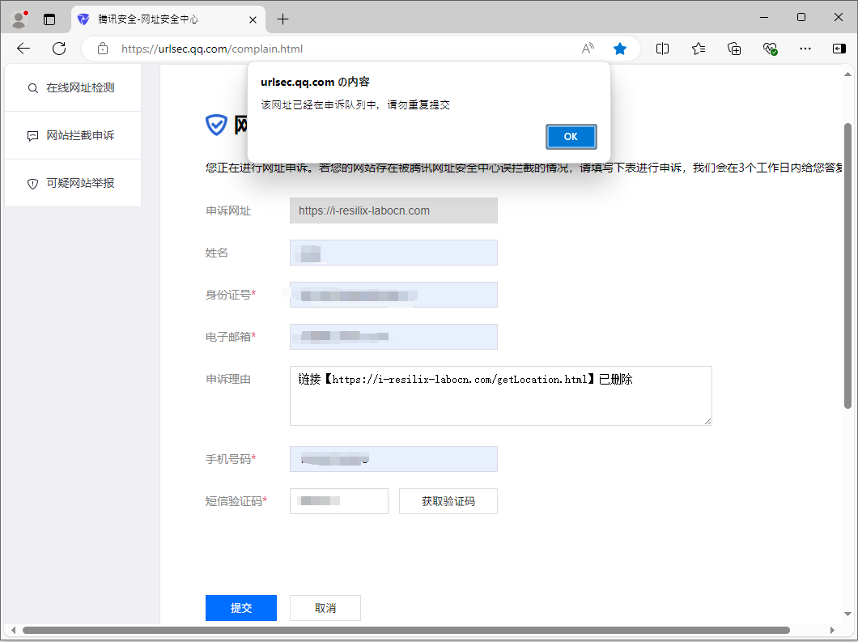Activate the Read aloud icon
Screen dimensions: 858x642
(588, 49)
